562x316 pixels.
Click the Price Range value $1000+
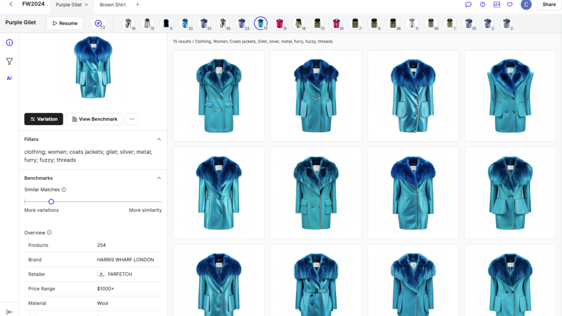[106, 288]
